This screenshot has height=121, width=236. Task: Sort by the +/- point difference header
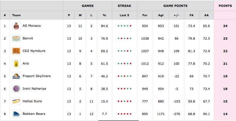(x=176, y=15)
